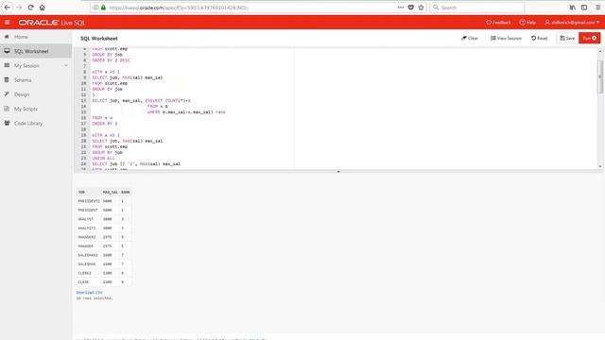The width and height of the screenshot is (605, 340).
Task: Click the site information icon in address bar
Action: coord(95,8)
